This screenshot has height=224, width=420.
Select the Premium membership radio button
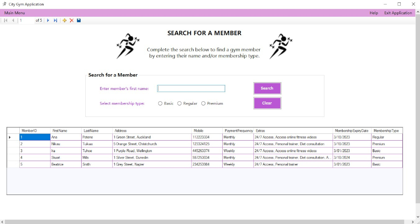click(x=203, y=103)
